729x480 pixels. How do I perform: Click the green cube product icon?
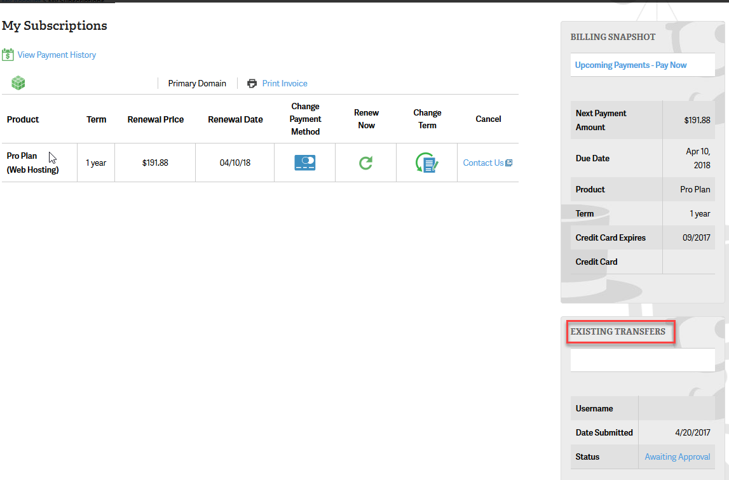click(x=18, y=83)
